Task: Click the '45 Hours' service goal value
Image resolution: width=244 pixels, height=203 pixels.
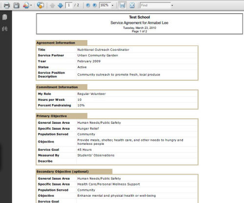Action: [x=84, y=150]
